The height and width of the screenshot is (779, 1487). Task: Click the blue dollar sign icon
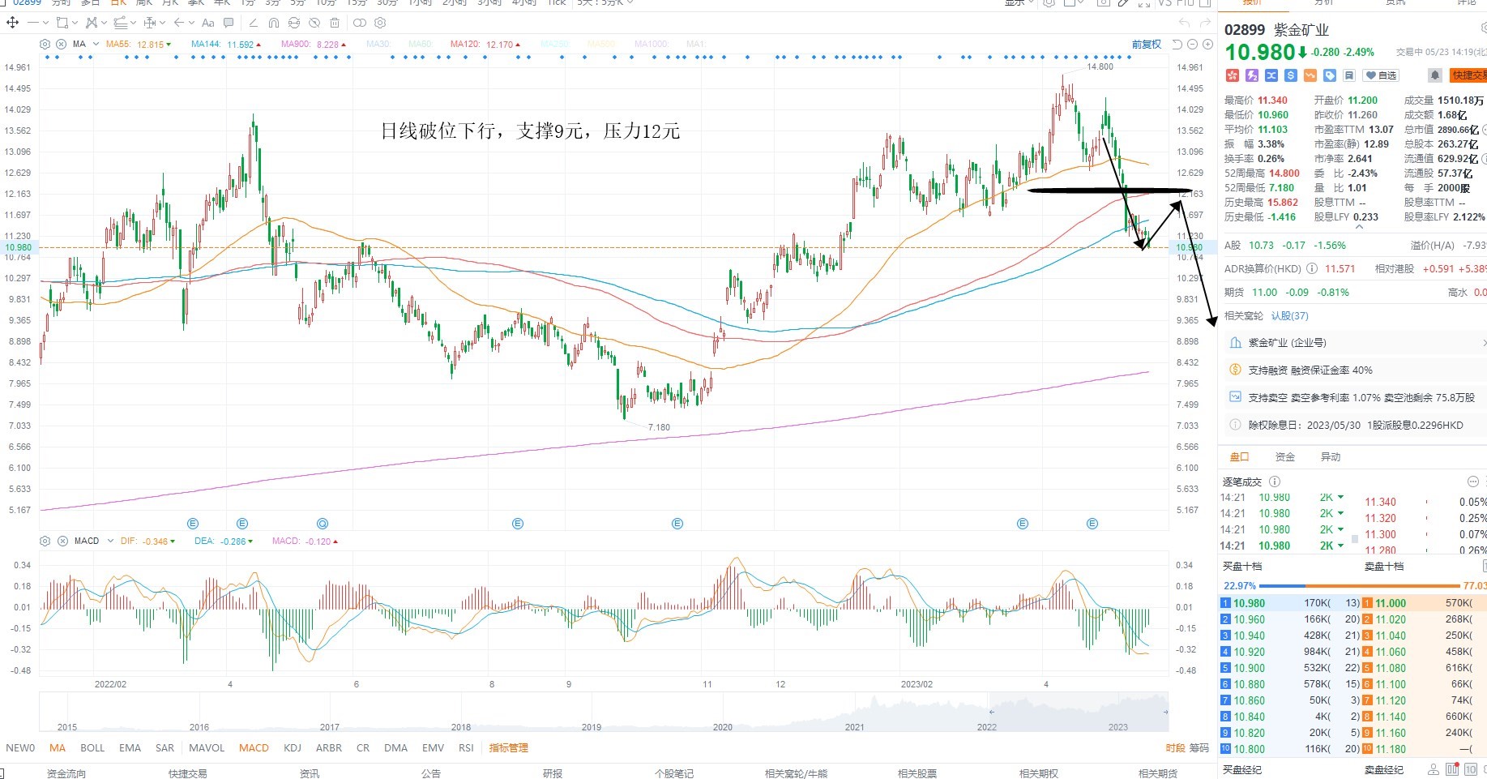click(1291, 75)
